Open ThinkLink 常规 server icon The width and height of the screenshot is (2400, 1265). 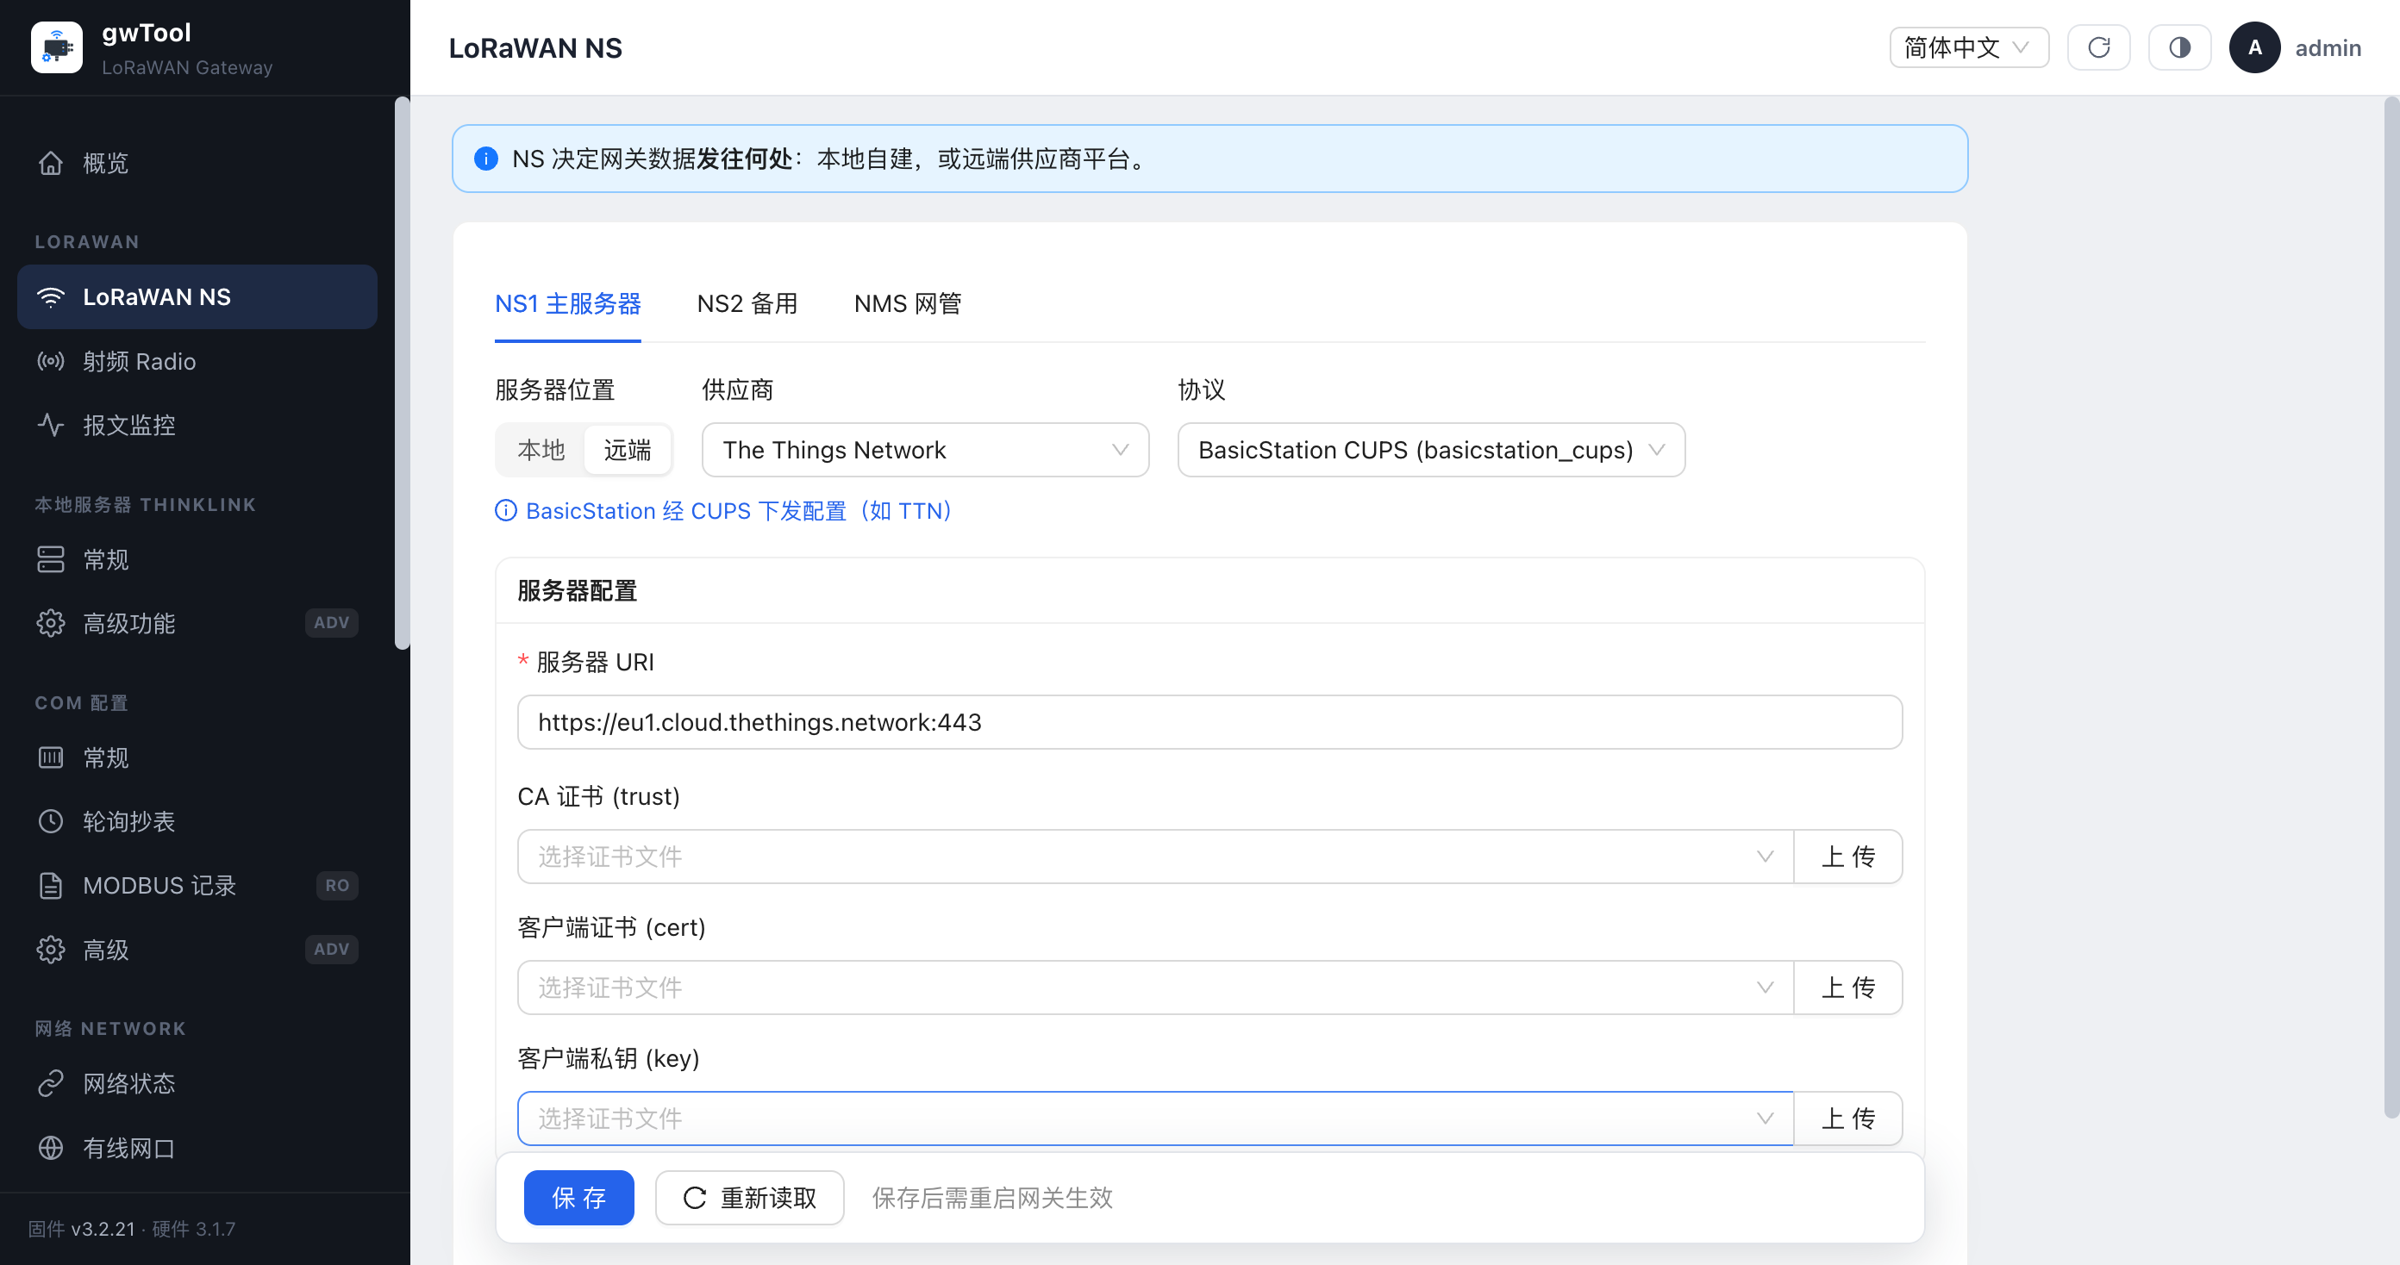pyautogui.click(x=50, y=559)
